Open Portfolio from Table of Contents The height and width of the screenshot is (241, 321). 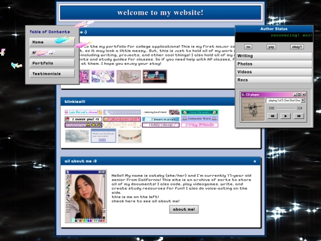coord(52,63)
